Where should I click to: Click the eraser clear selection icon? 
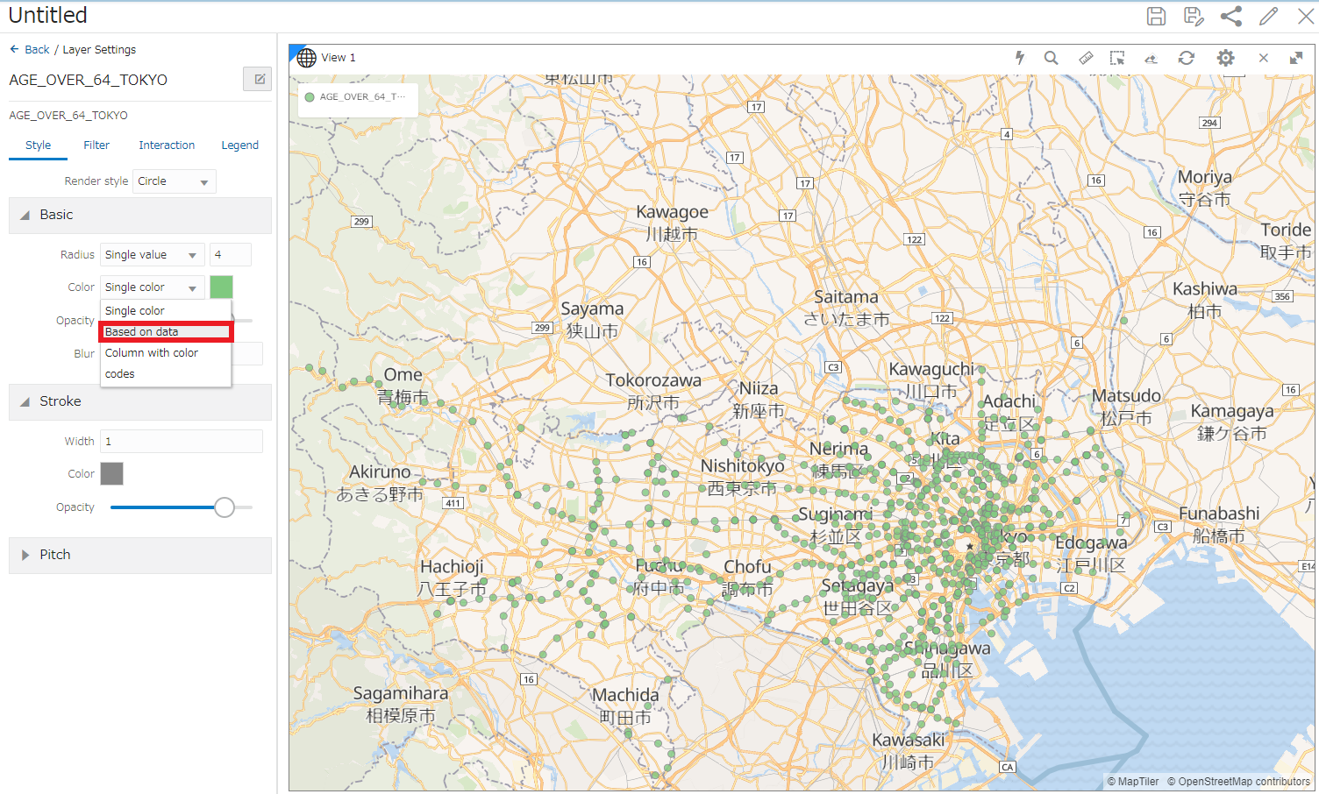[x=1151, y=59]
